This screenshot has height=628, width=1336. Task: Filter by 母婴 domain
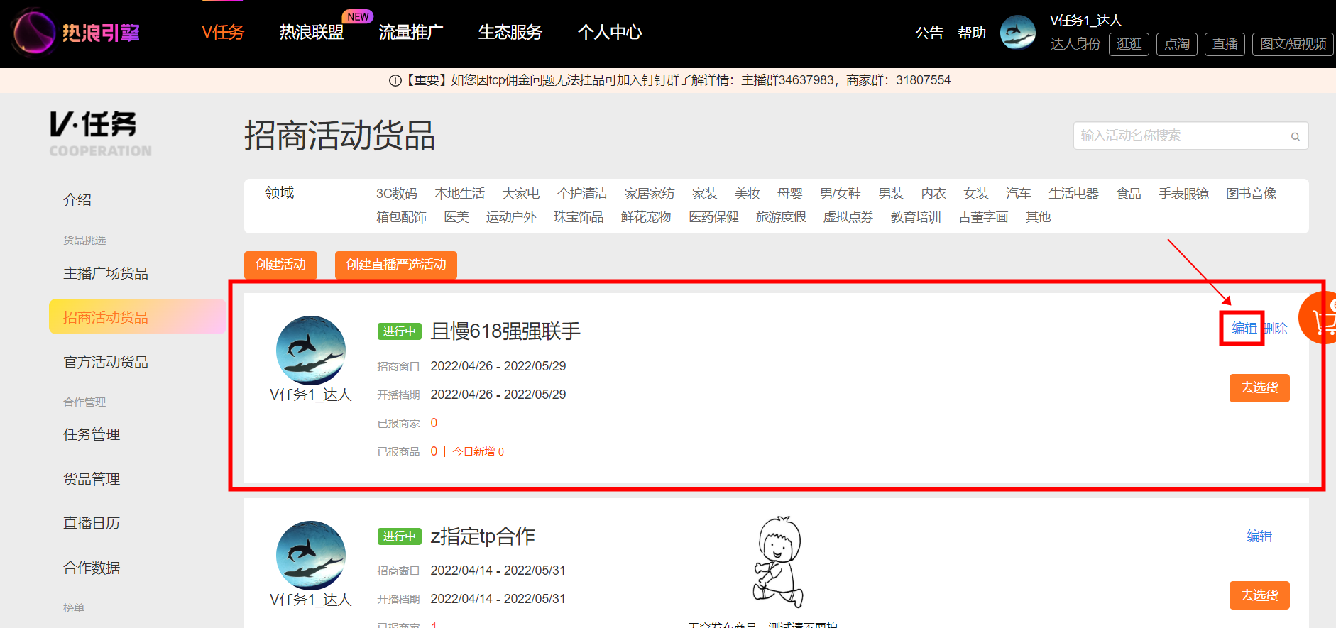(790, 194)
